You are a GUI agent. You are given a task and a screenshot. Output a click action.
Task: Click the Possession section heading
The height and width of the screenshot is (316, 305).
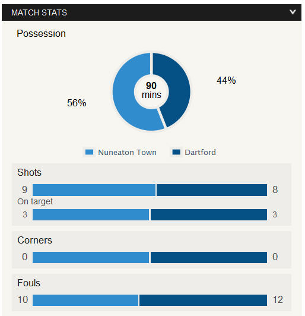tap(42, 33)
